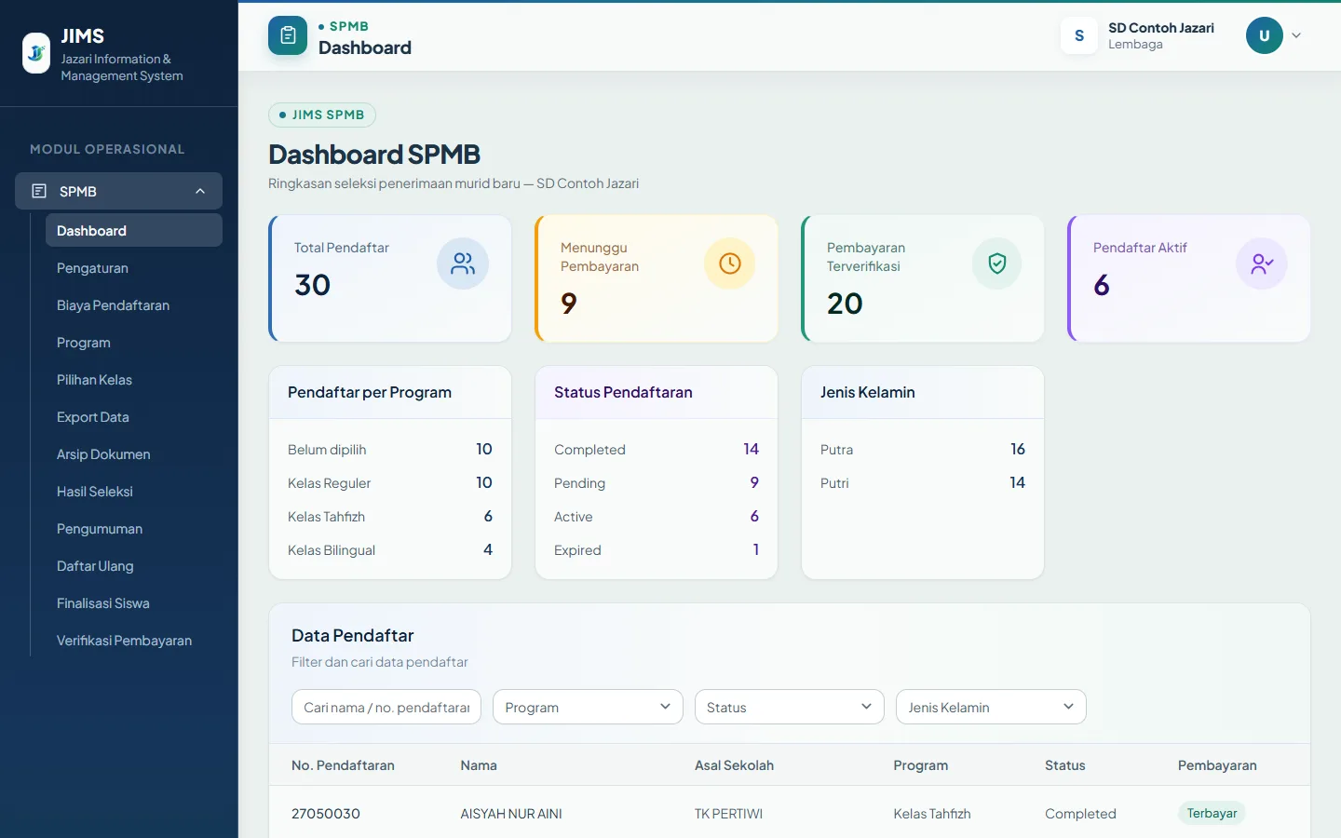Open Pengumuman in the sidebar

pyautogui.click(x=134, y=528)
